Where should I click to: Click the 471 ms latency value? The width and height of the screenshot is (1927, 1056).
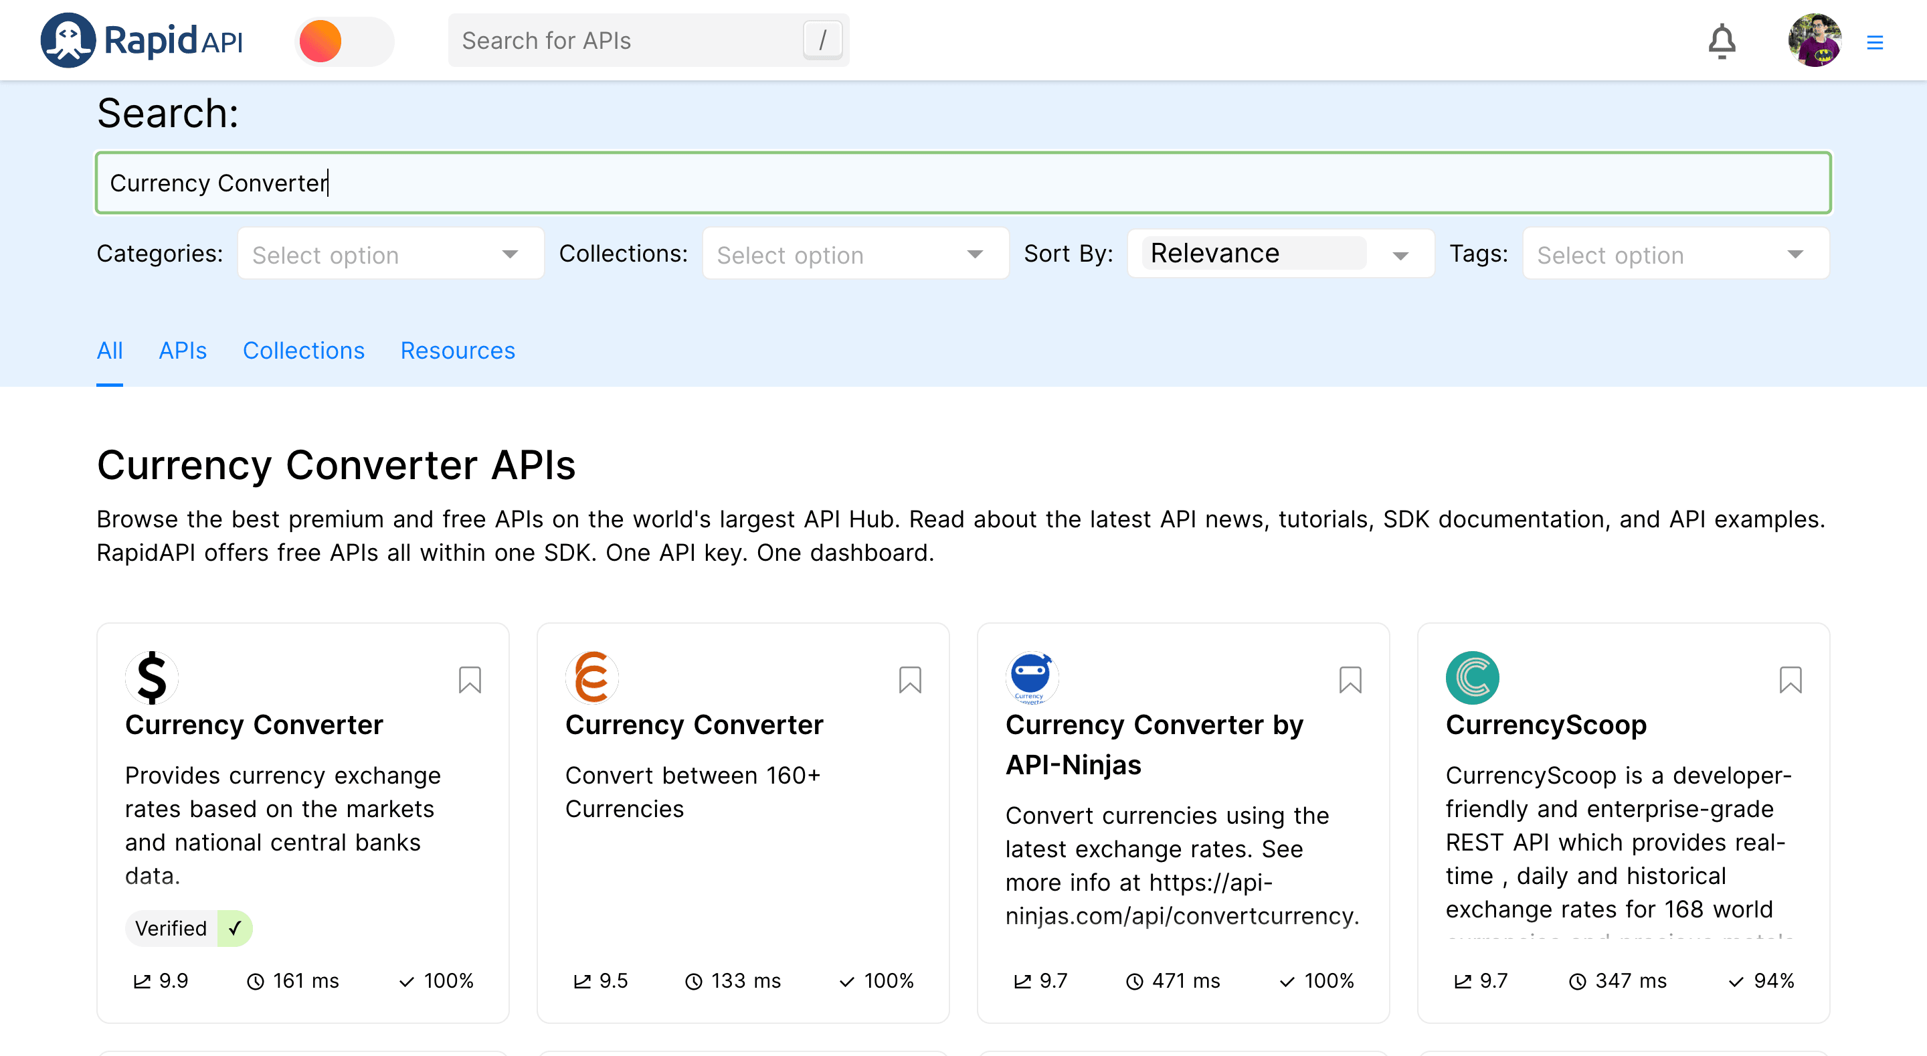(x=1173, y=980)
